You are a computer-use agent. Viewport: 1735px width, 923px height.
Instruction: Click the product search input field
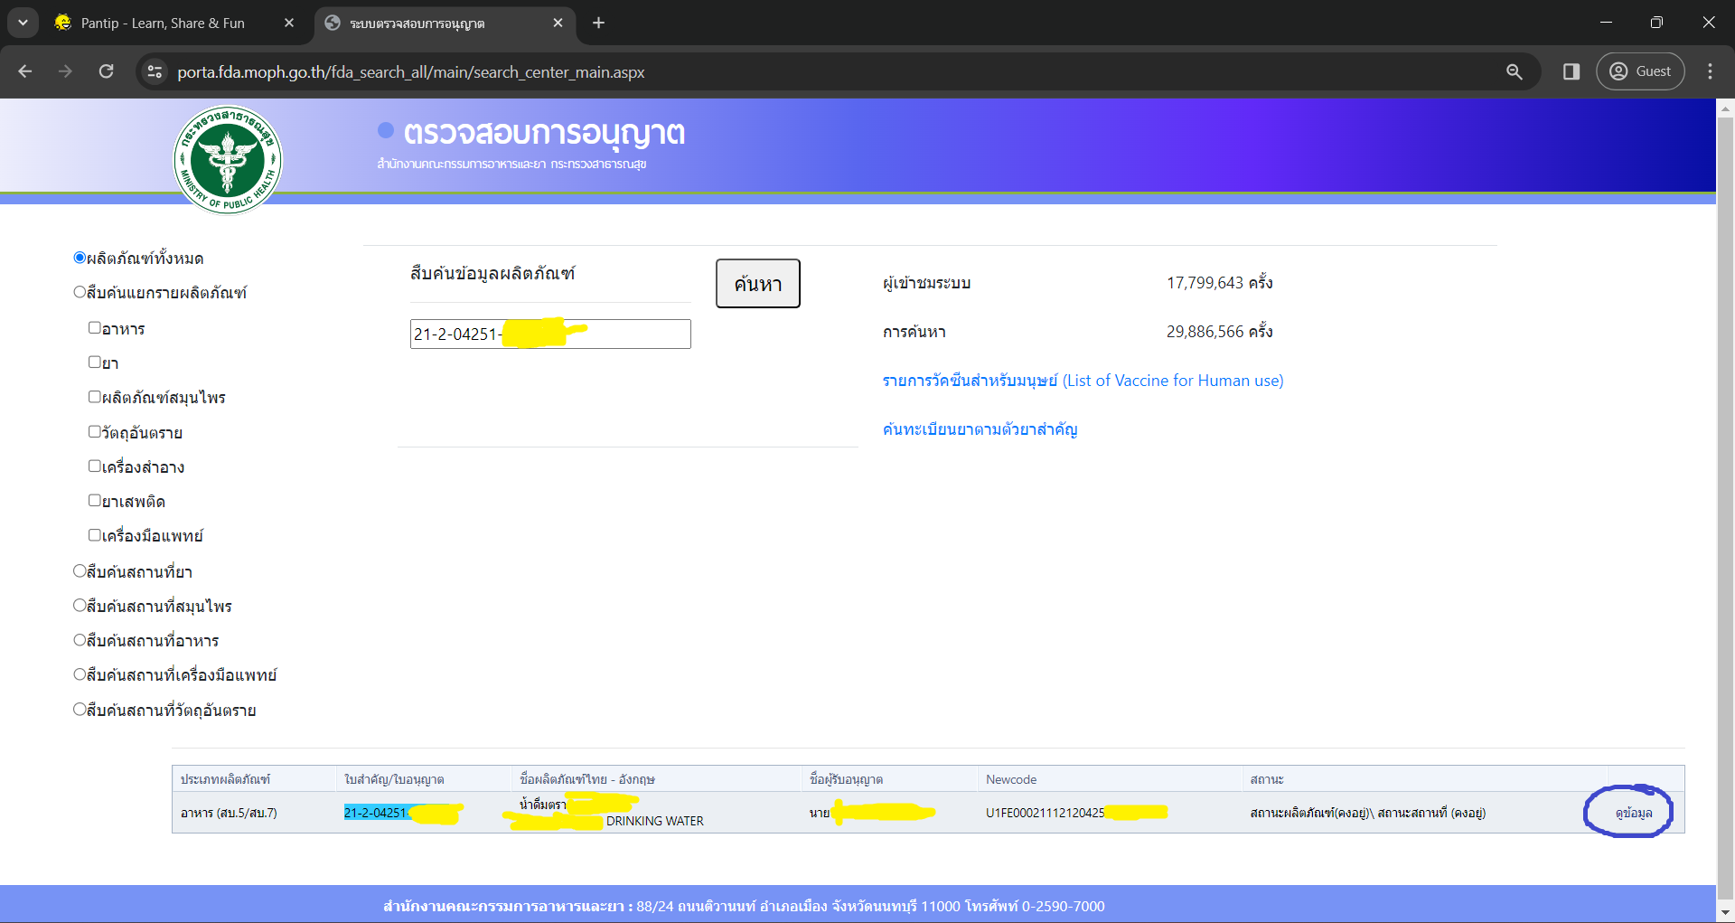[550, 334]
